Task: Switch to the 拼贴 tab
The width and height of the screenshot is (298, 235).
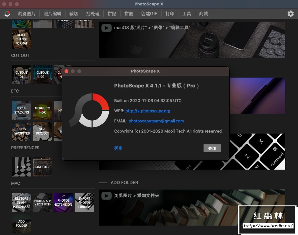Action: (112, 14)
